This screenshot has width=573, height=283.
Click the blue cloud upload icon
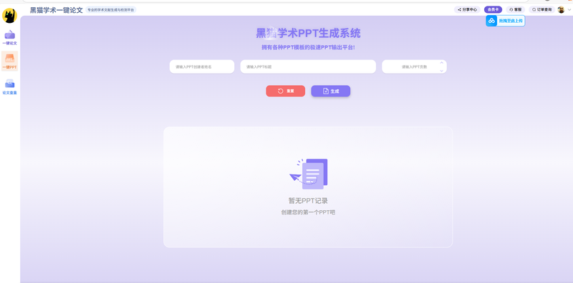coord(492,21)
